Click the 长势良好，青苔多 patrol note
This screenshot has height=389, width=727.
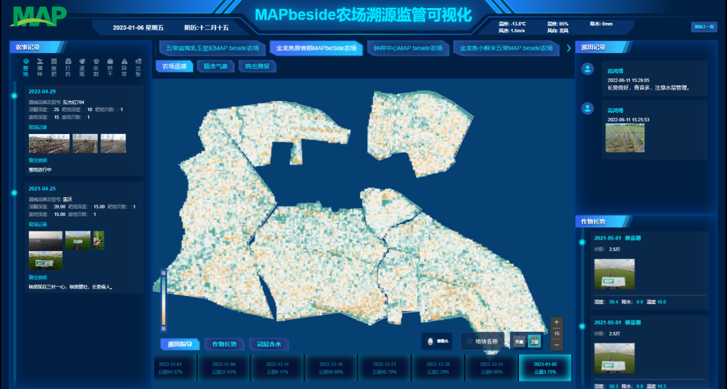pos(648,87)
